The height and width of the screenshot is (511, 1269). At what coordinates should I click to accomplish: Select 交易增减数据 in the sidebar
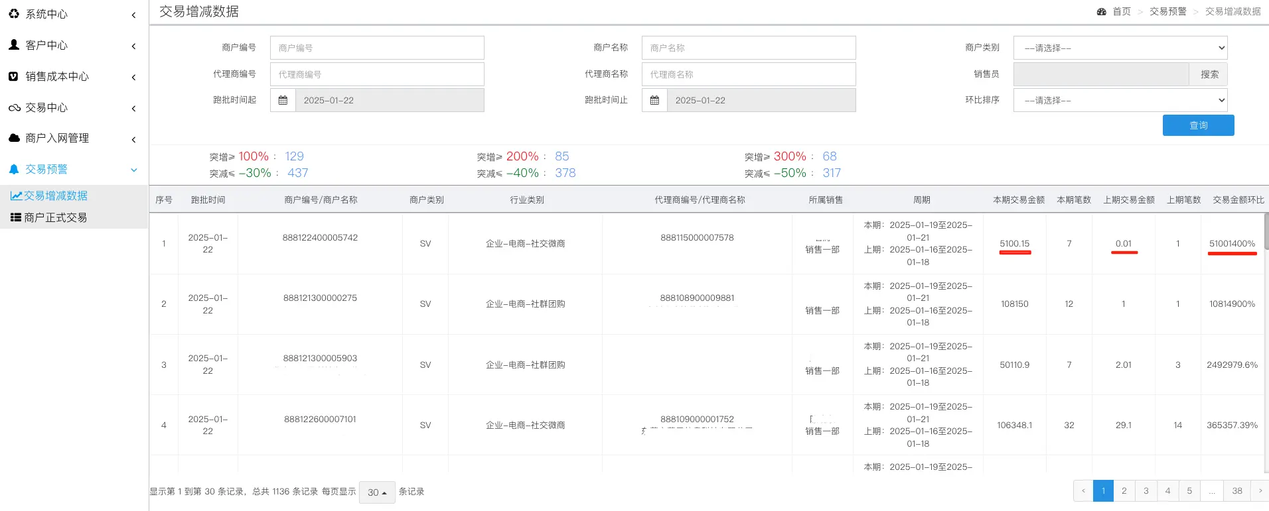(x=55, y=196)
